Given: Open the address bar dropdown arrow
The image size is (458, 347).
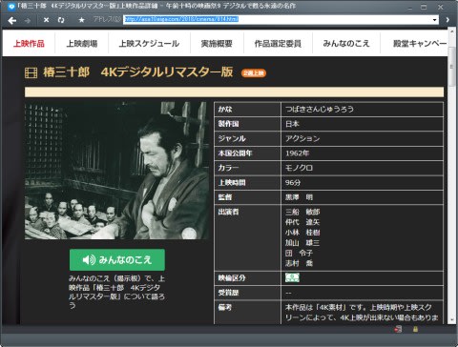Looking at the screenshot, I should point(434,20).
